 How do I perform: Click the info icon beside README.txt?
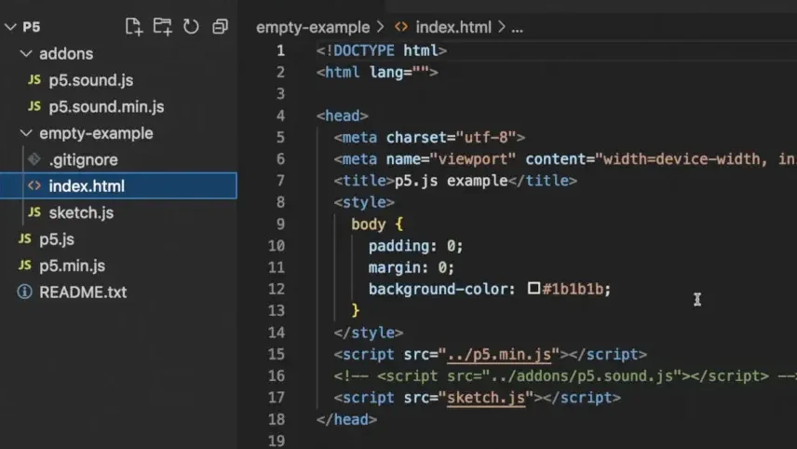click(24, 292)
